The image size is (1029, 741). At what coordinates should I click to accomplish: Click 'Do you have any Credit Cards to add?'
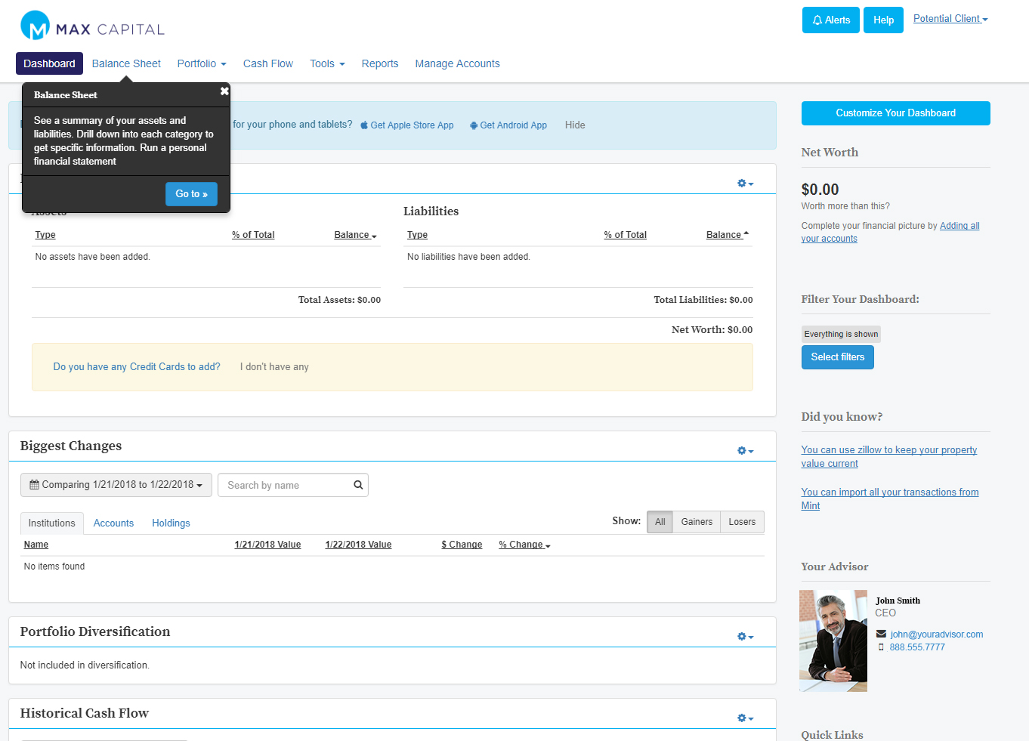(137, 367)
